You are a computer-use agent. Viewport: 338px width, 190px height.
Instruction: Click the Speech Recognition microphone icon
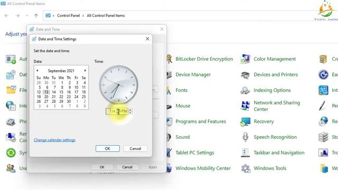click(245, 137)
